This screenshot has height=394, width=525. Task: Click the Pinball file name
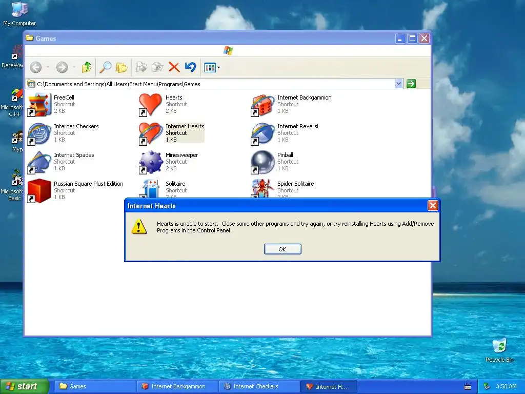[285, 155]
